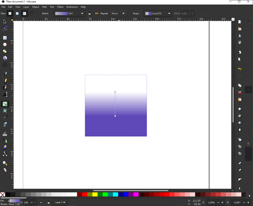The width and height of the screenshot is (253, 206).
Task: Select the Dropper color picker tool
Action: pyautogui.click(x=5, y=117)
